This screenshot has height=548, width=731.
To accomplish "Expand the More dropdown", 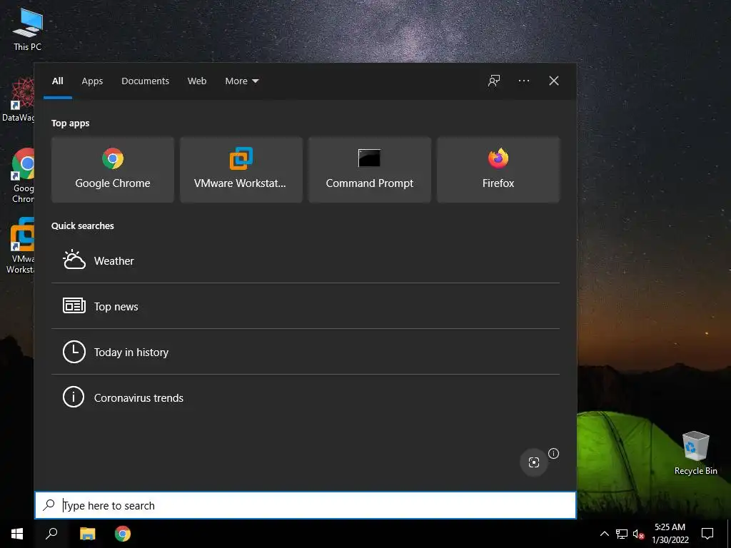I will point(241,81).
